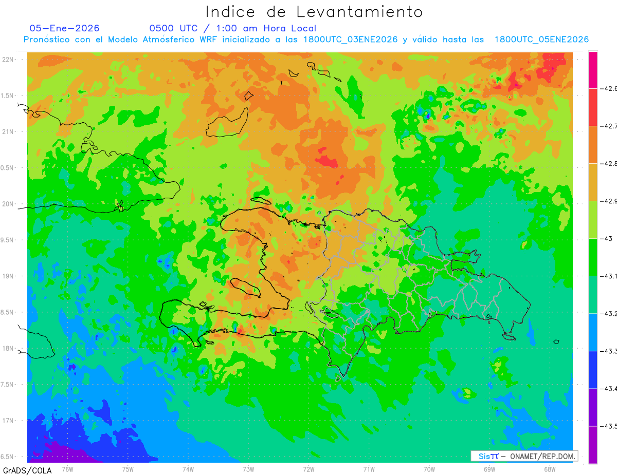This screenshot has width=617, height=476.
Task: Select the bright green swatch between -43 and -43.1
Action: tap(593, 257)
